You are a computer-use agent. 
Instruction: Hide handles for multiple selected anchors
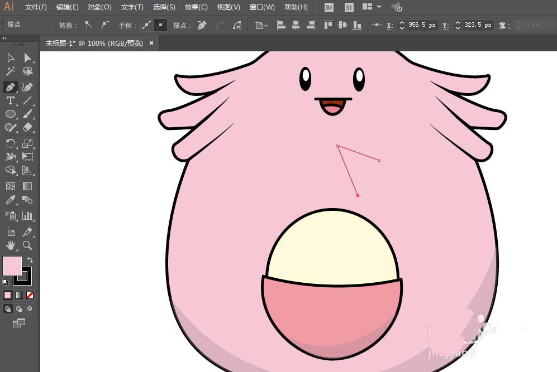coord(160,25)
